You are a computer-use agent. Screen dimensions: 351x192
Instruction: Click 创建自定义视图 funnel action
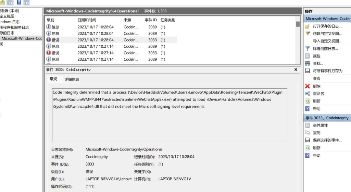click(327, 34)
